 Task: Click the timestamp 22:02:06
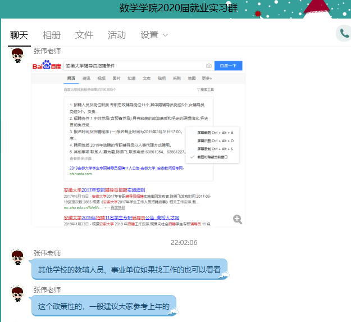pyautogui.click(x=184, y=243)
